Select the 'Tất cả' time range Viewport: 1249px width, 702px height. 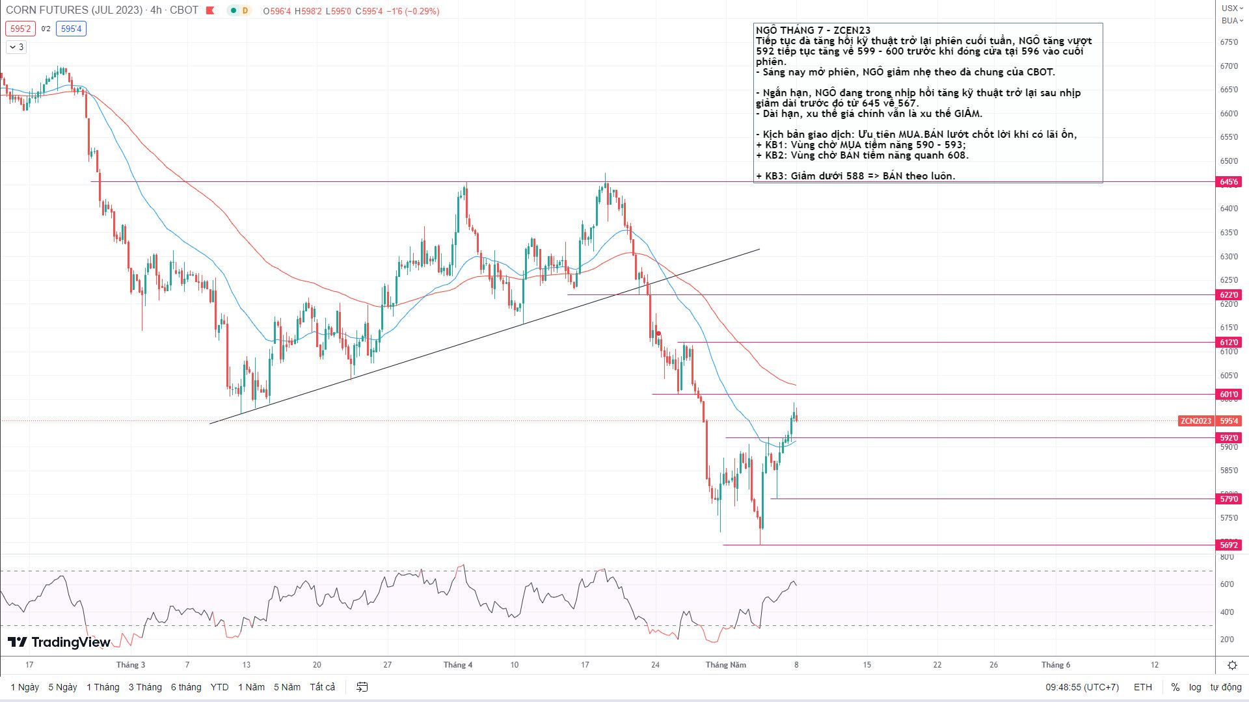[322, 687]
